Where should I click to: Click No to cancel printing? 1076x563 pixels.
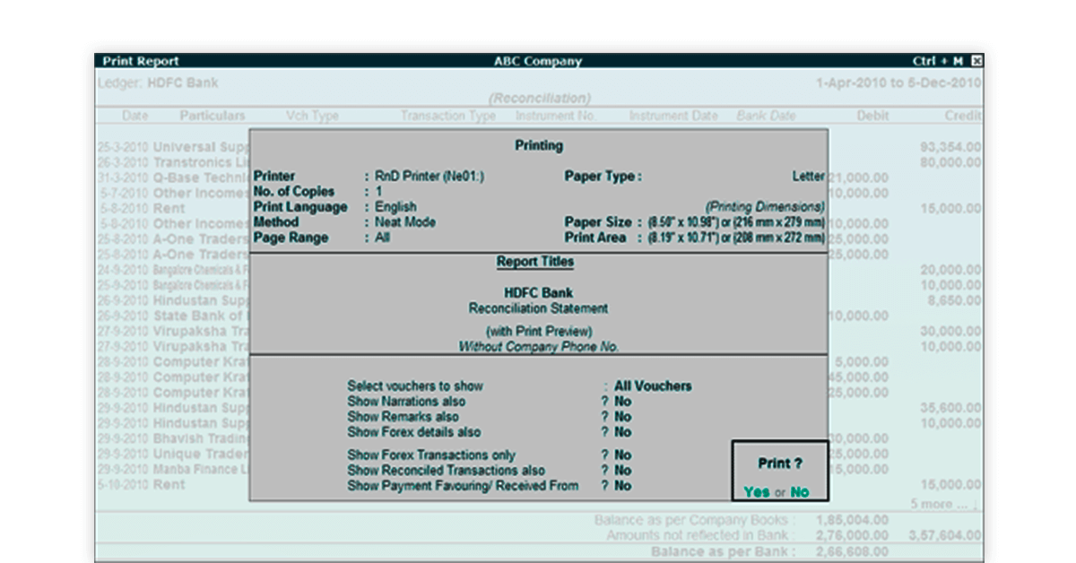coord(799,492)
